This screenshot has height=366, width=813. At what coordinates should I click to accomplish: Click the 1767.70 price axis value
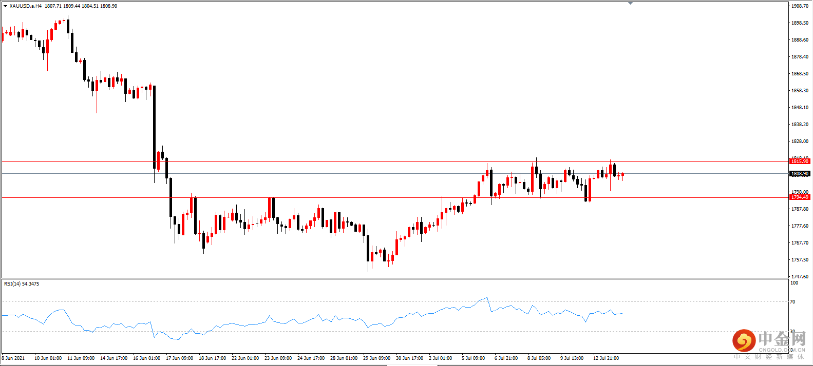pos(800,243)
